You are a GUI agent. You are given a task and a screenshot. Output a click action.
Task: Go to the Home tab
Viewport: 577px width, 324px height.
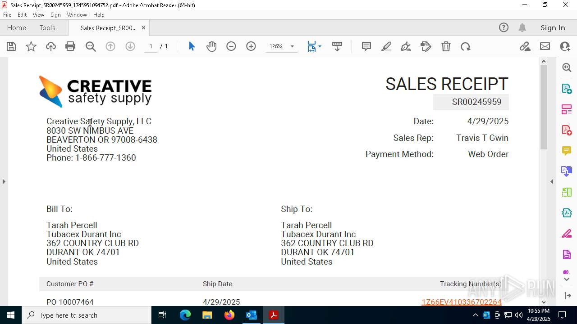point(17,27)
